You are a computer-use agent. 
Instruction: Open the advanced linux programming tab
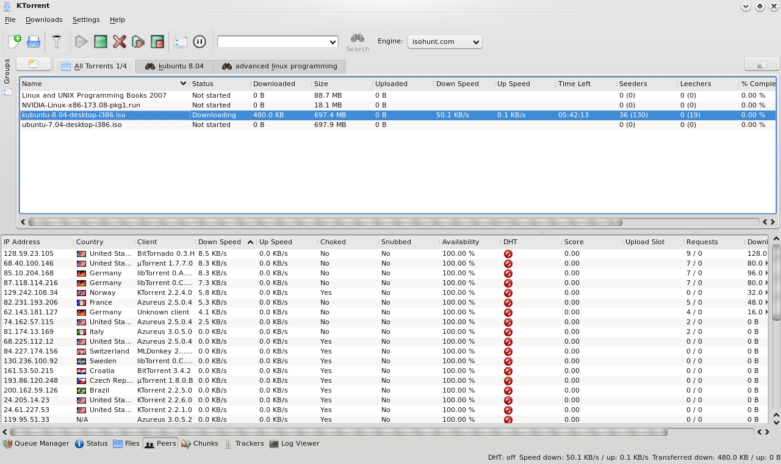279,66
